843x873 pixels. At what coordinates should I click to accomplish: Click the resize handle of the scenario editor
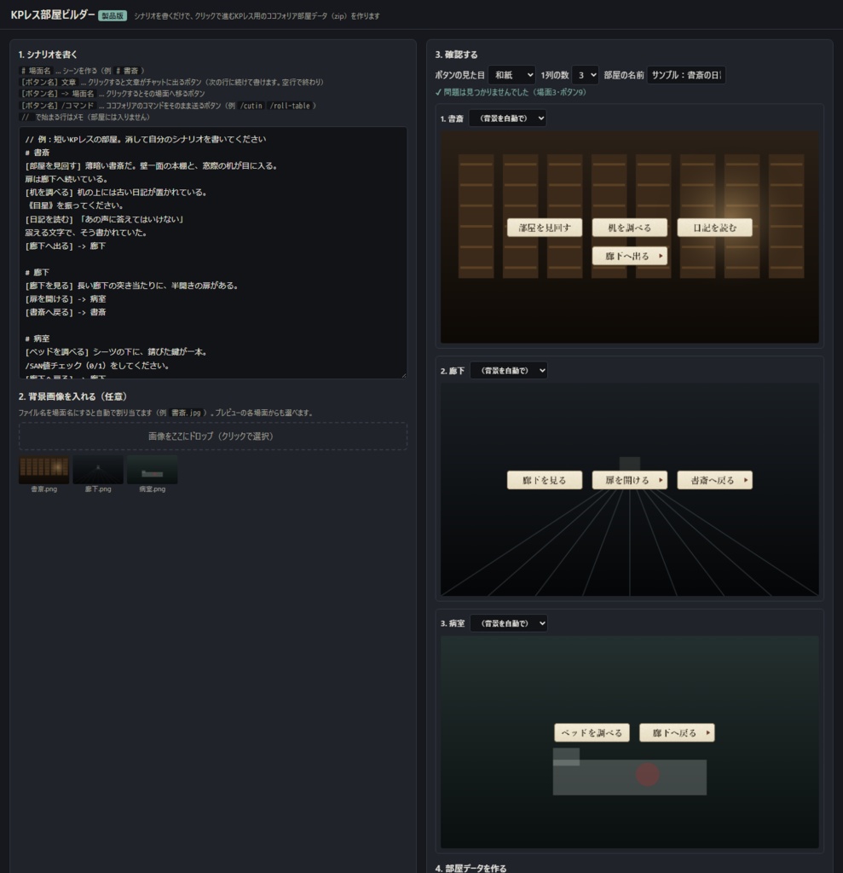click(404, 375)
